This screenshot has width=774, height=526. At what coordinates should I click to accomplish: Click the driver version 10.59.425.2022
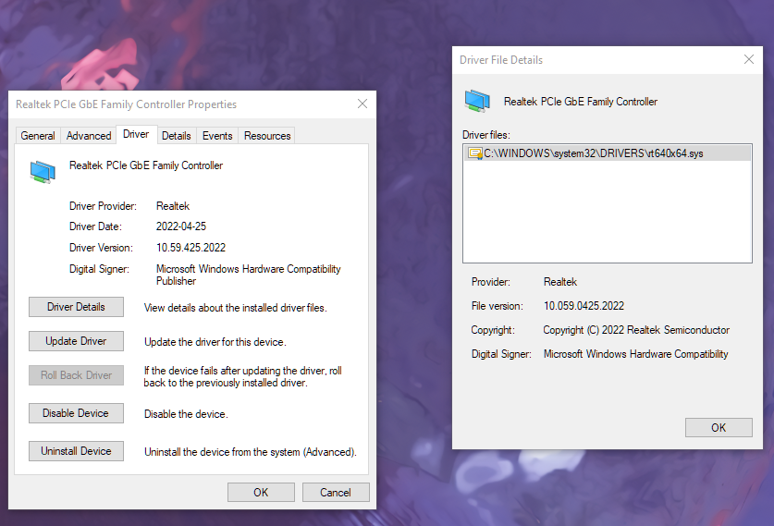pos(191,248)
